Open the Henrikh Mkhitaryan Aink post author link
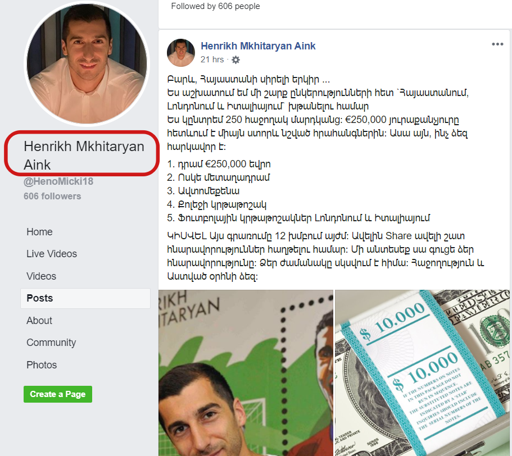 [258, 46]
